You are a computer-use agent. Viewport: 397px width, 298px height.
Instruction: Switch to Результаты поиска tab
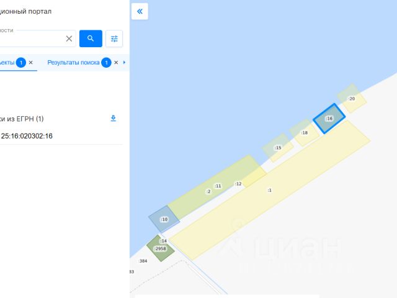point(73,62)
